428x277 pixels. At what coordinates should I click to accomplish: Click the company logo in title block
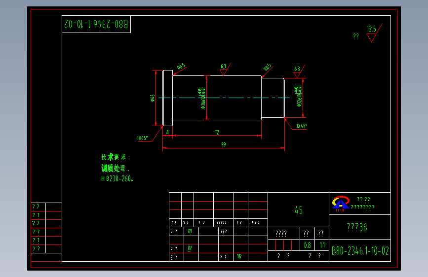[341, 204]
